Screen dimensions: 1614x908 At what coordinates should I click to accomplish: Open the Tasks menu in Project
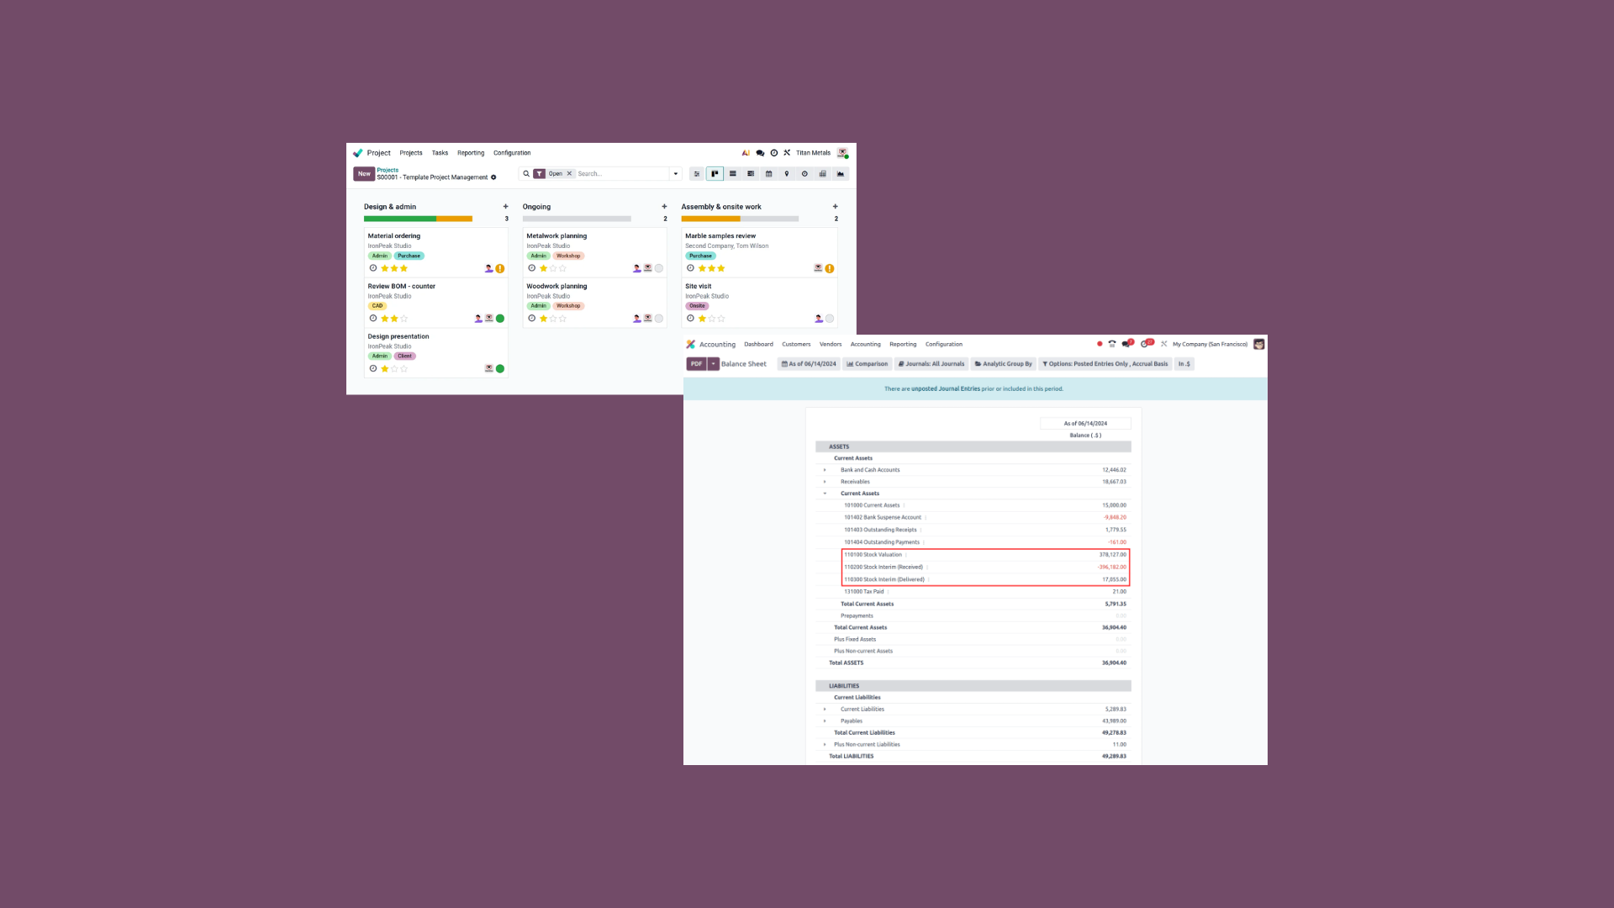pos(440,153)
